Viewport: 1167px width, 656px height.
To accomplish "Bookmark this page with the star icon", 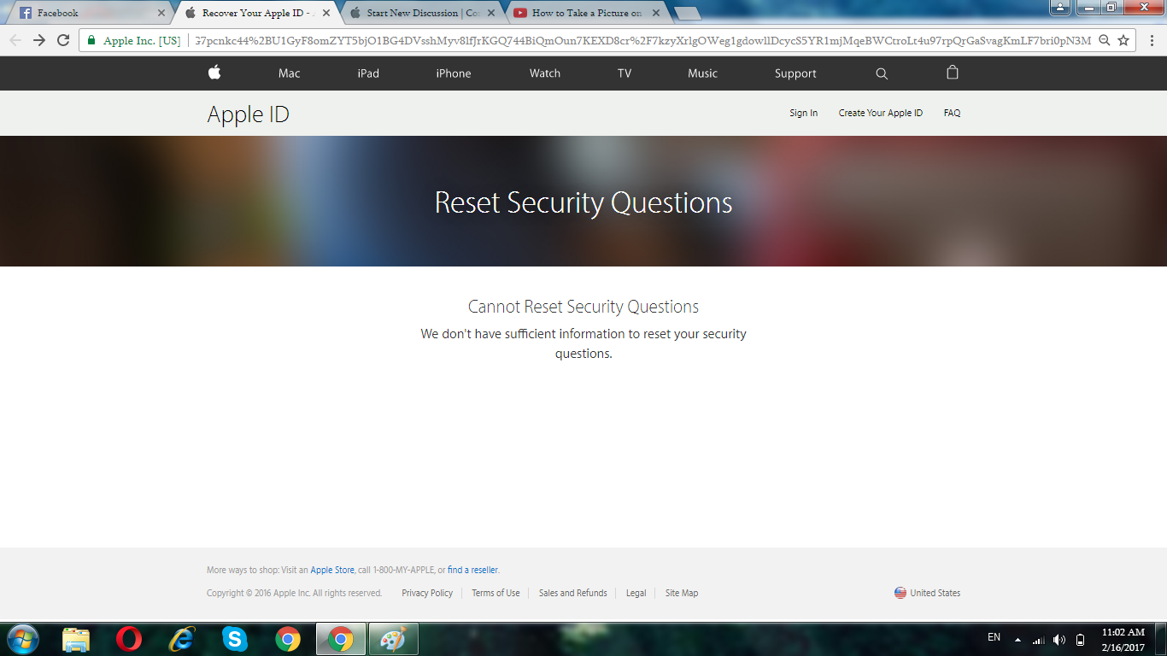I will [x=1123, y=40].
